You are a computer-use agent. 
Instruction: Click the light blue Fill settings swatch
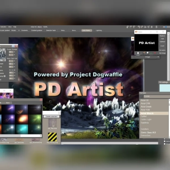pos(165,88)
